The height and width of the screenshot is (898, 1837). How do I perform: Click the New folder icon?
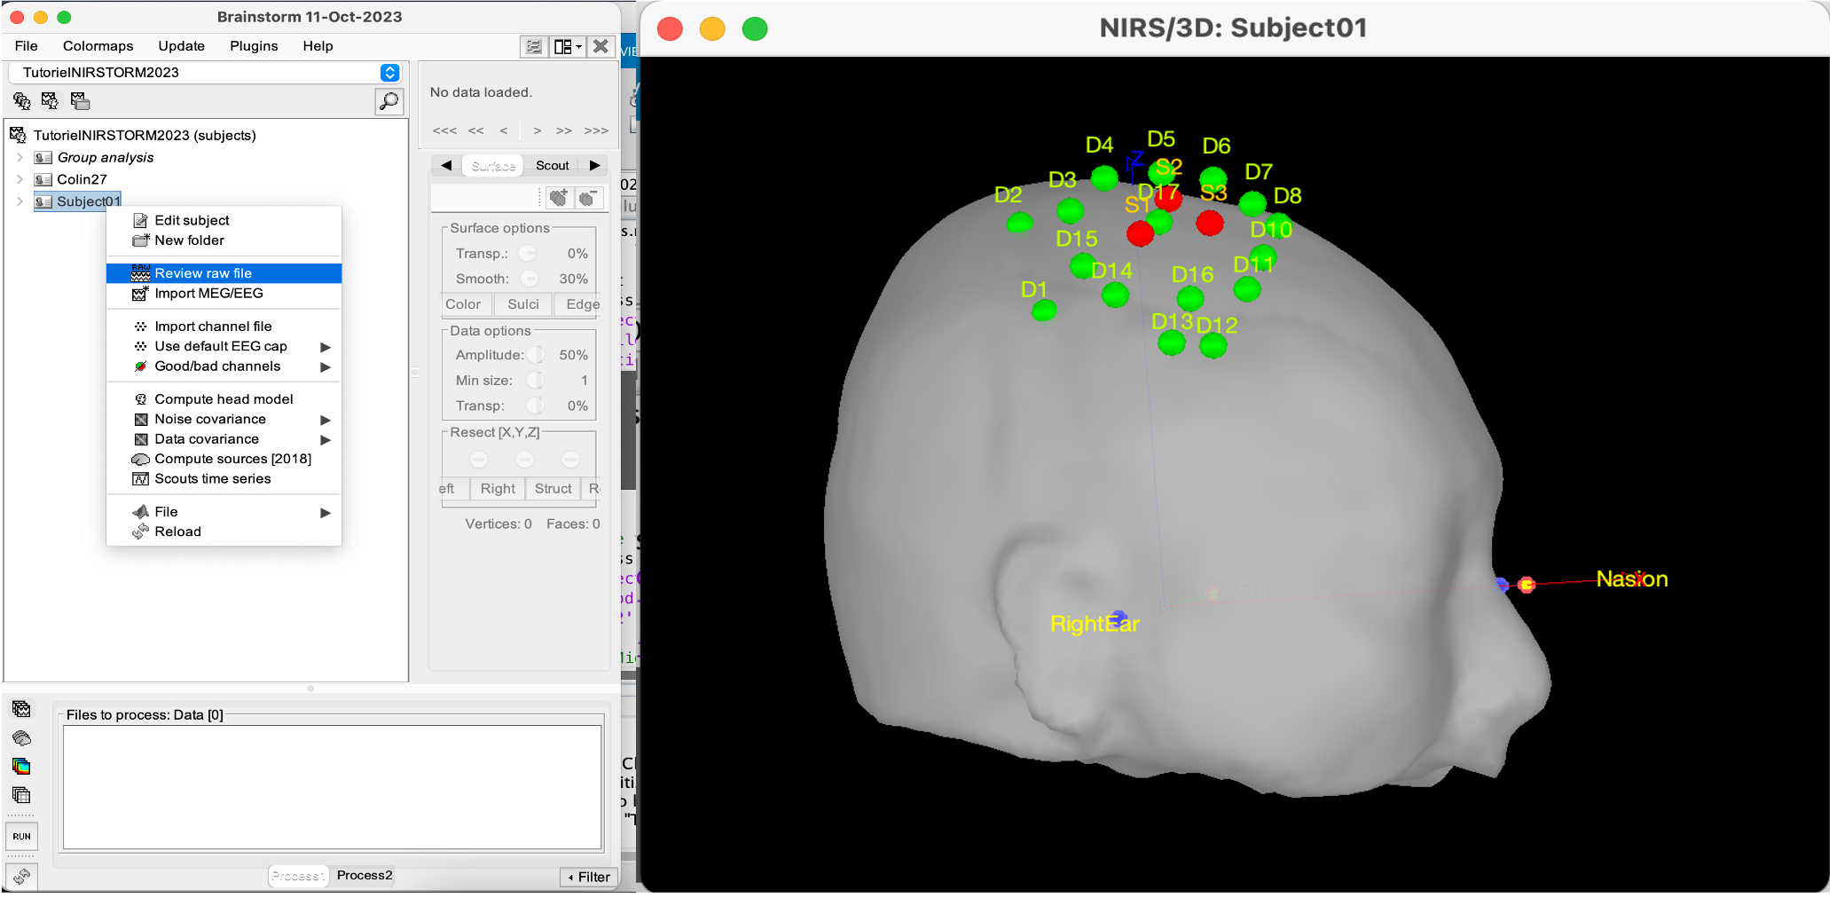(140, 240)
